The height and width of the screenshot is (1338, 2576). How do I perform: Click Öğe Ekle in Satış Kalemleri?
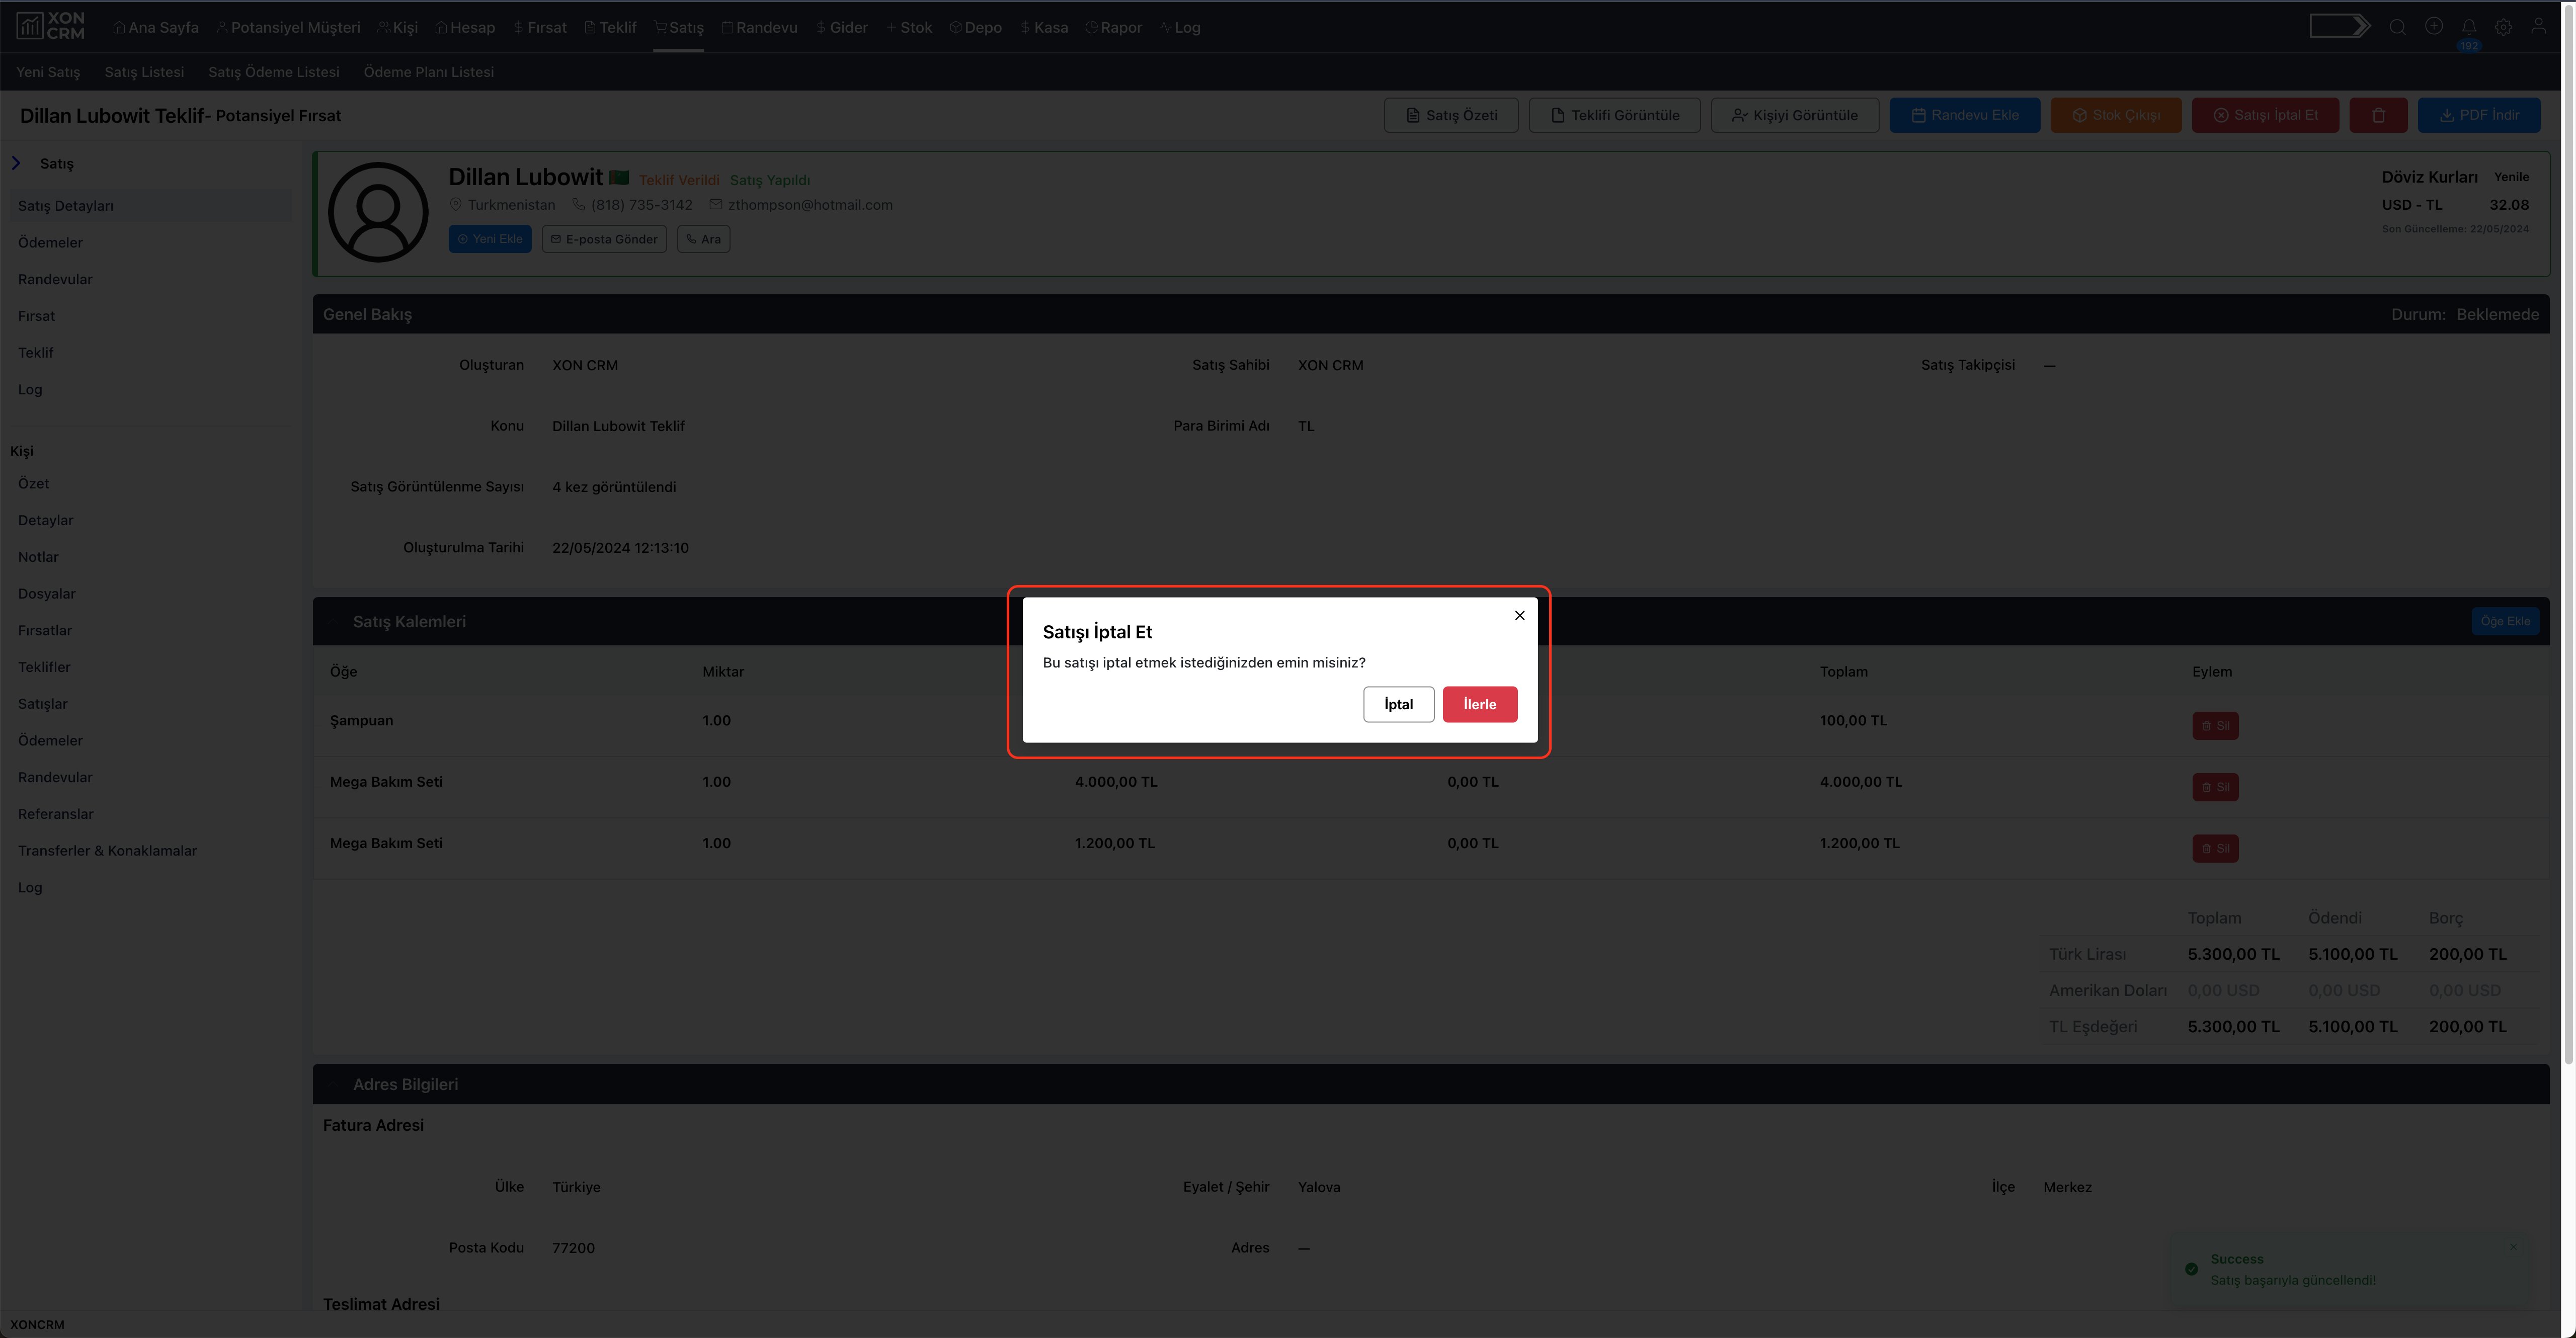tap(2505, 621)
